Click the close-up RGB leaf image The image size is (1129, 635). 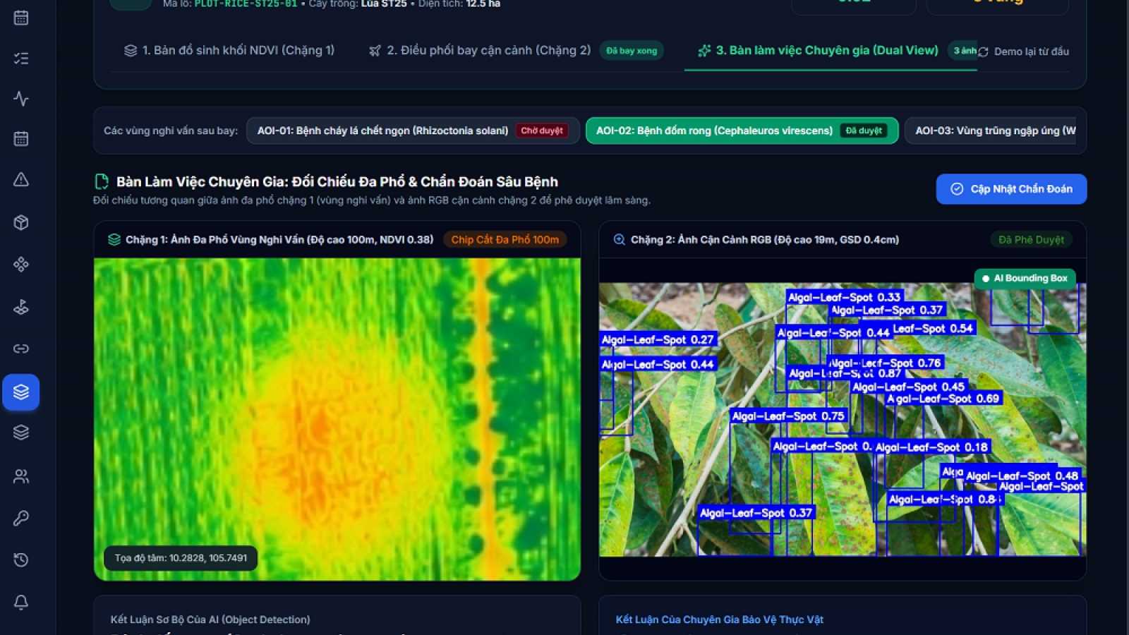click(x=843, y=419)
